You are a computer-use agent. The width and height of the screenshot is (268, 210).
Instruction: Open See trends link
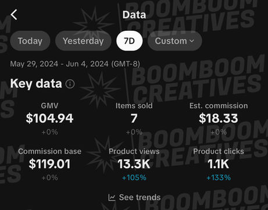click(134, 197)
